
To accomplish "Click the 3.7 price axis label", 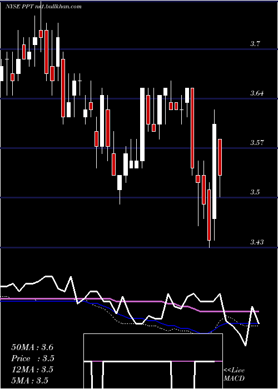I will coord(255,44).
